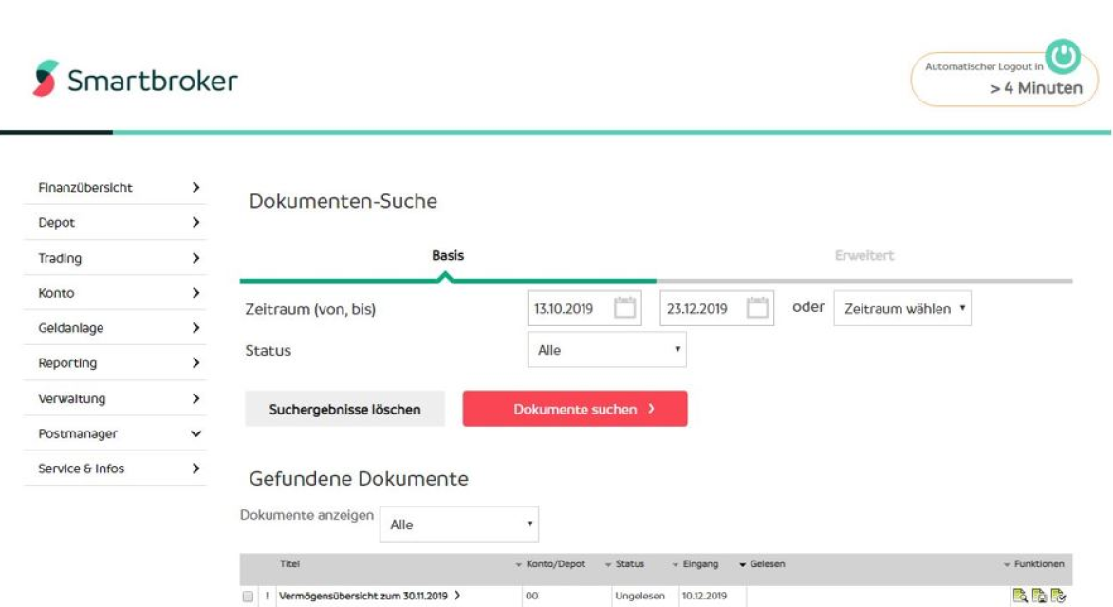Click the Ungelesen status cell
Screen dimensions: 1113x607
pos(640,596)
